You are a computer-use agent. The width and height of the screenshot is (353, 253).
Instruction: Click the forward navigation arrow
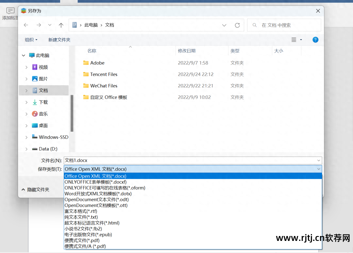click(38, 25)
